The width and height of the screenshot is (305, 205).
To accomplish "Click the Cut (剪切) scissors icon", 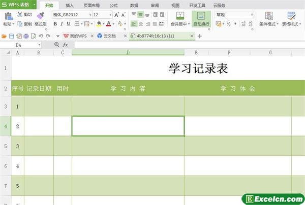I will (20, 14).
